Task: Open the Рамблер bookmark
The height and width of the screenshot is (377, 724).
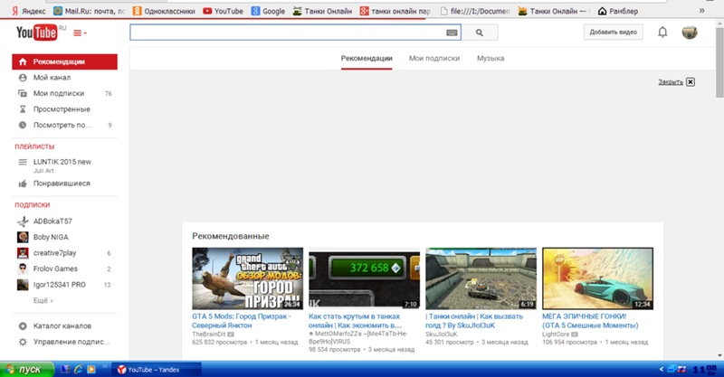Action: tap(618, 11)
